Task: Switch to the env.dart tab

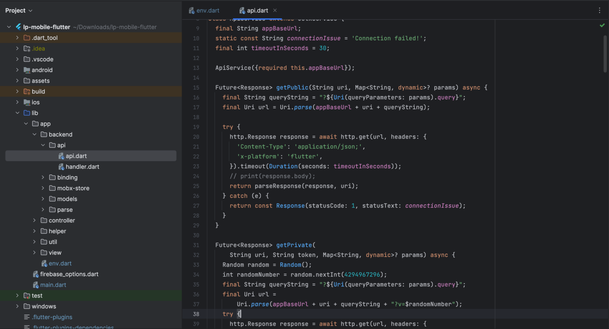Action: [208, 10]
